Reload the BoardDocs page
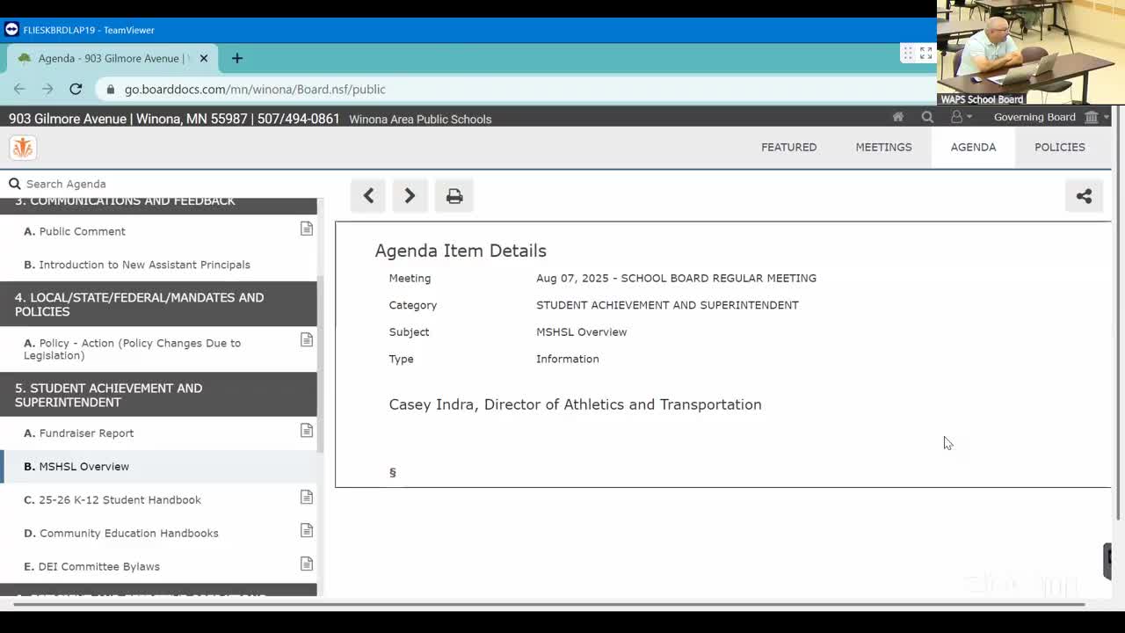The image size is (1125, 633). 76,89
